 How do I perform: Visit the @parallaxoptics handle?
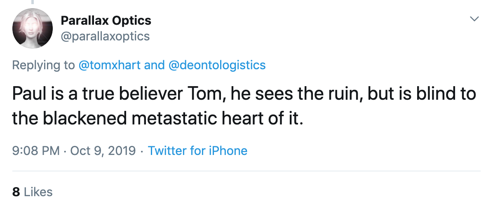tap(105, 36)
